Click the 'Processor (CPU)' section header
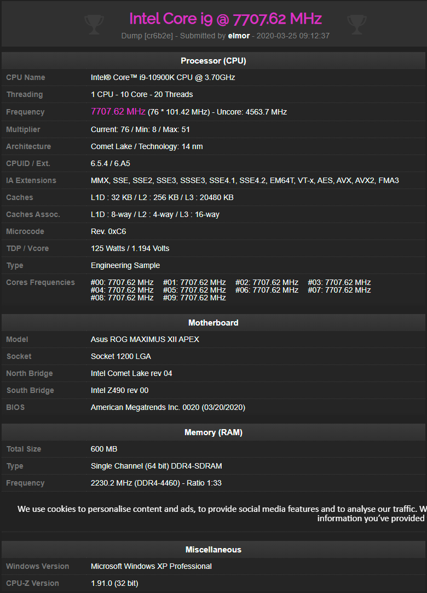Screen dimensions: 427x593 pyautogui.click(x=214, y=60)
